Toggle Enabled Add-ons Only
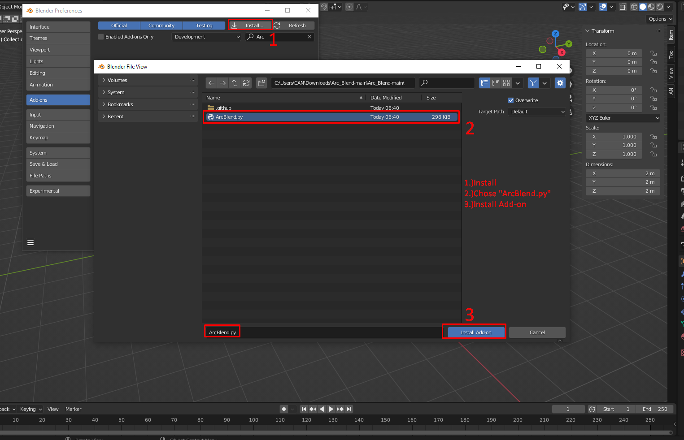This screenshot has width=684, height=440. (100, 37)
